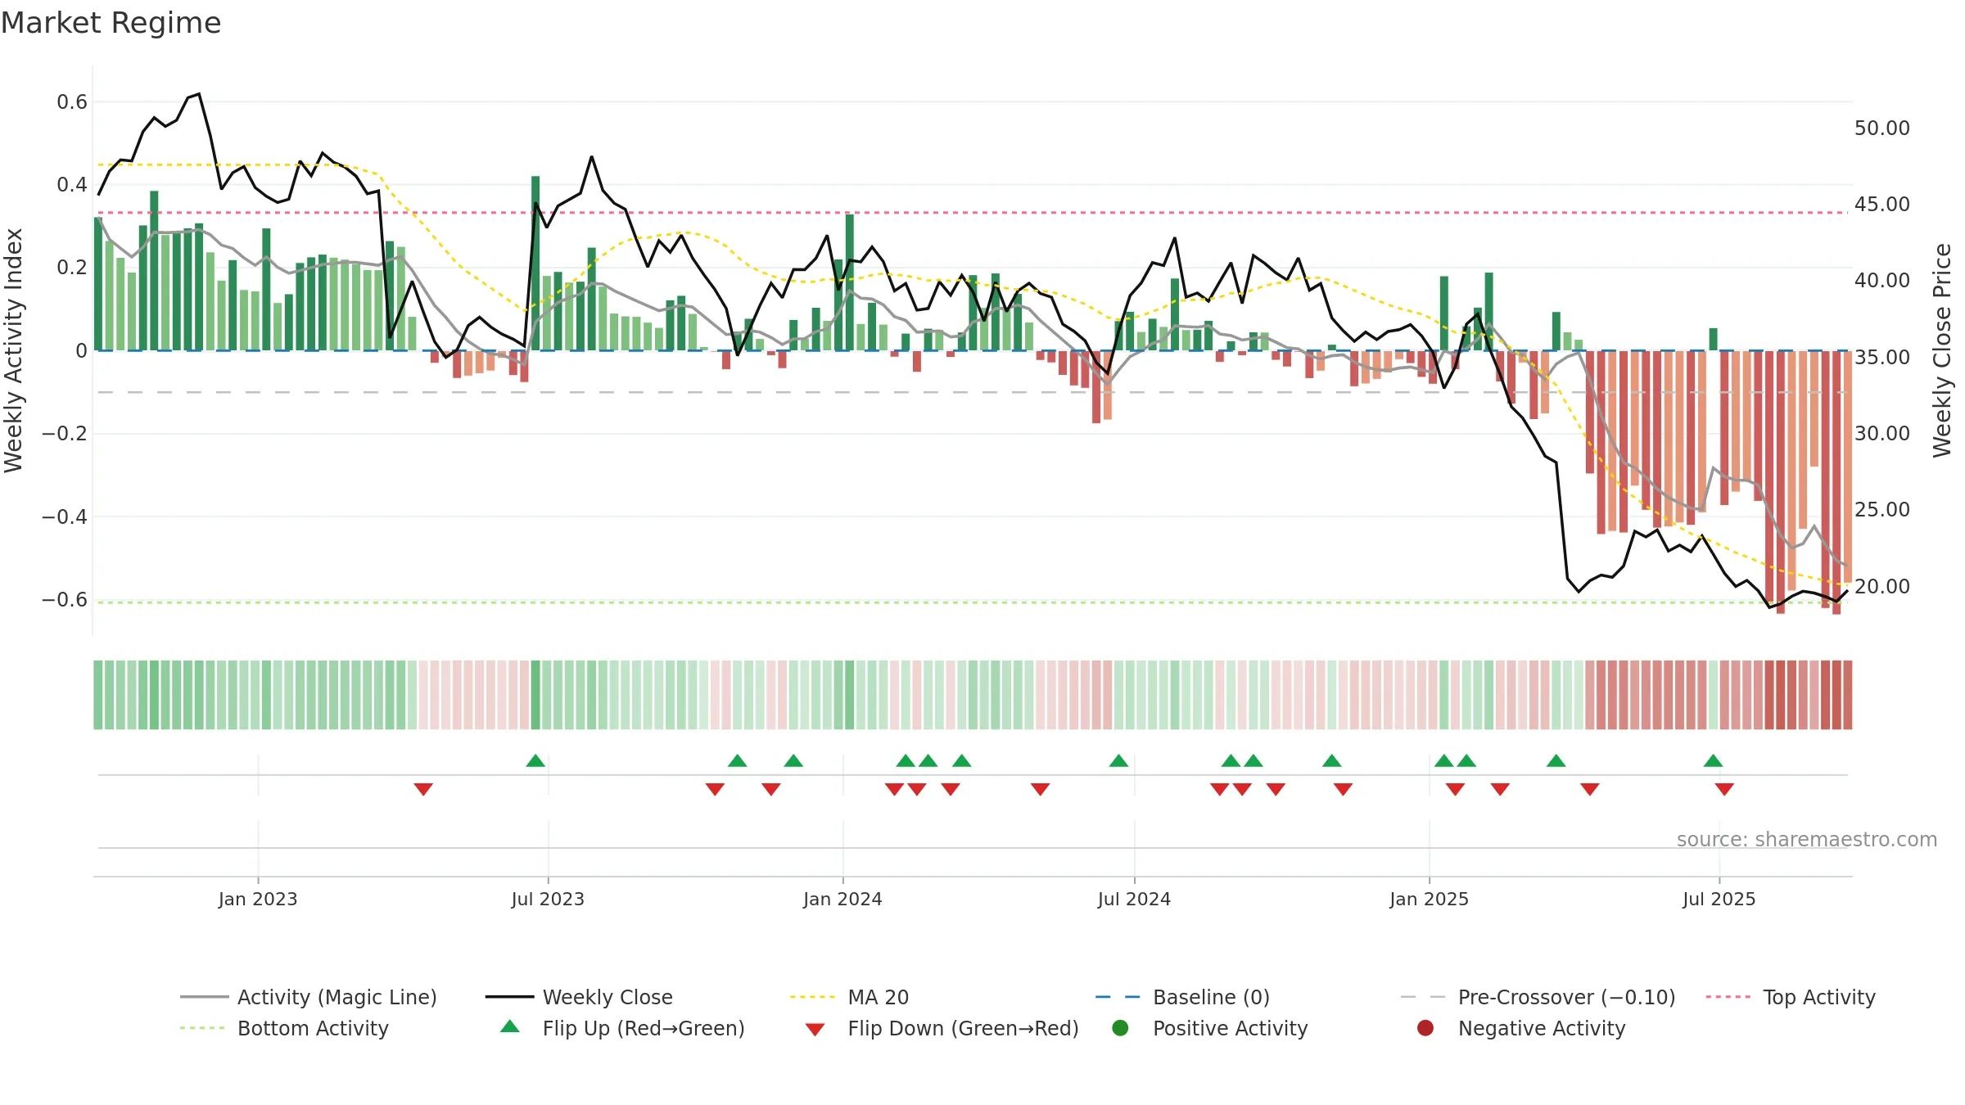
Task: Click the Jan 2023 axis label
Action: (x=258, y=899)
